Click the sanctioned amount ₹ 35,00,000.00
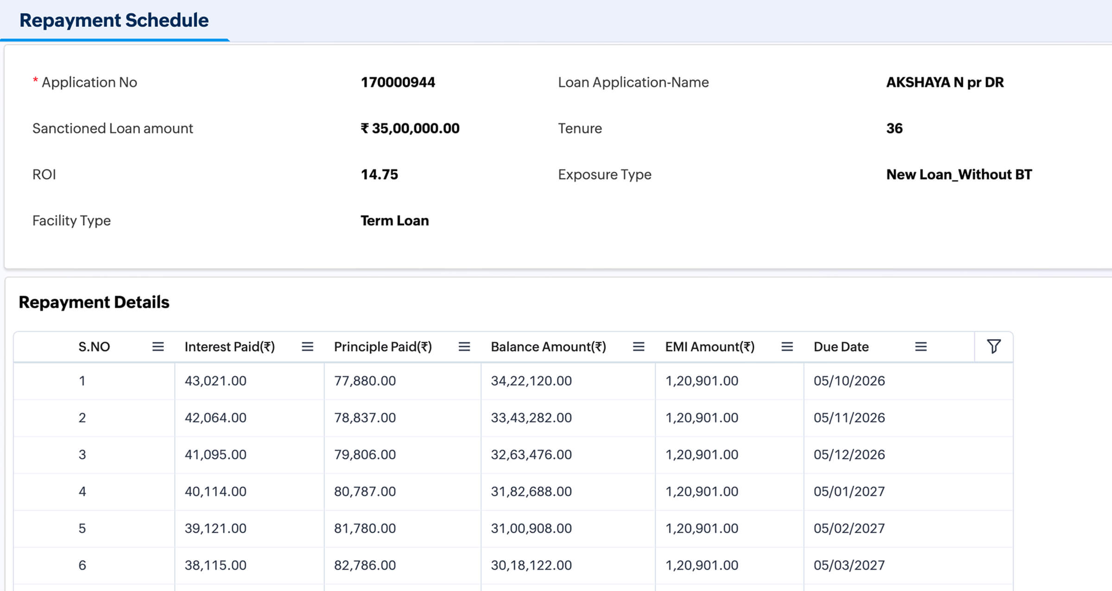This screenshot has height=591, width=1112. tap(410, 128)
